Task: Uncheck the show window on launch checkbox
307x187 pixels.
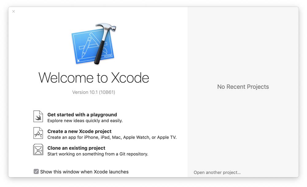Action: pos(36,172)
